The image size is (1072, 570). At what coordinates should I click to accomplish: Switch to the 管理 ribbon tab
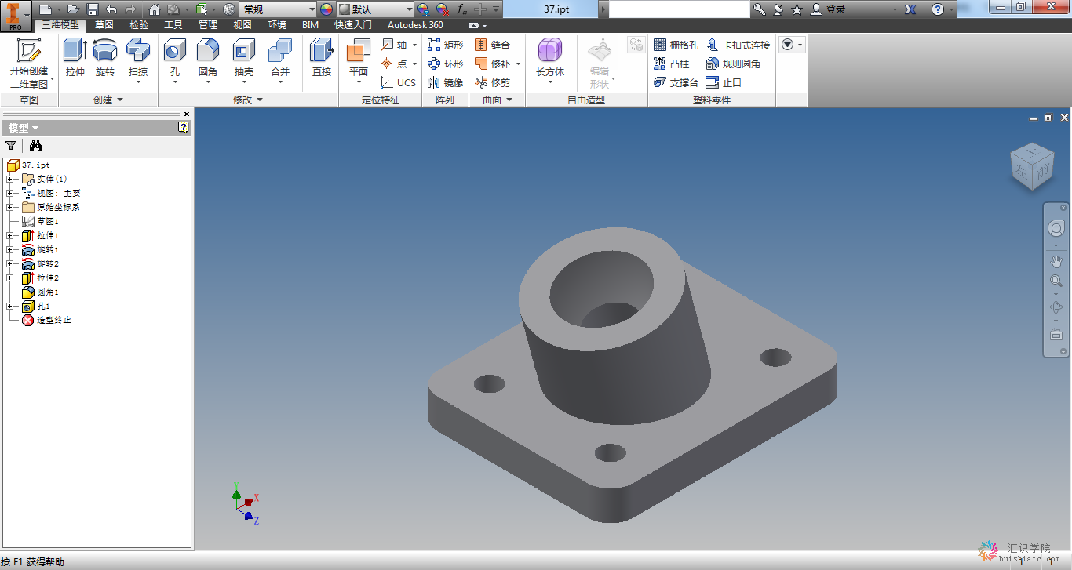click(x=208, y=24)
